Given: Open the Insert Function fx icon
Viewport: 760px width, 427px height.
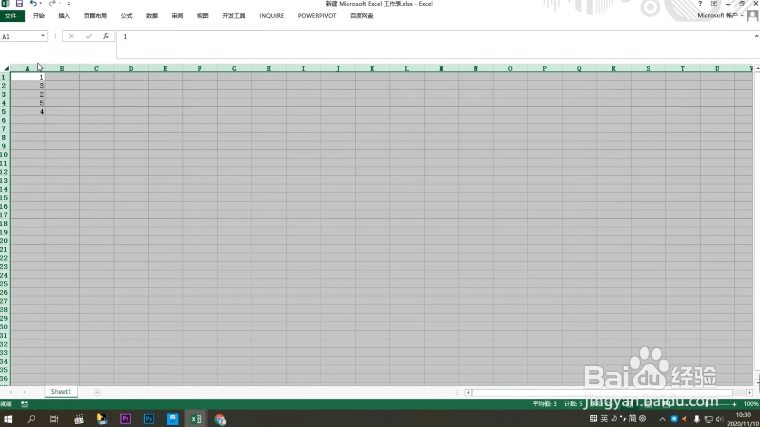Looking at the screenshot, I should pyautogui.click(x=105, y=36).
